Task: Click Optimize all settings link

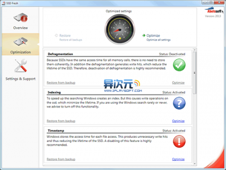Action: click(x=159, y=40)
